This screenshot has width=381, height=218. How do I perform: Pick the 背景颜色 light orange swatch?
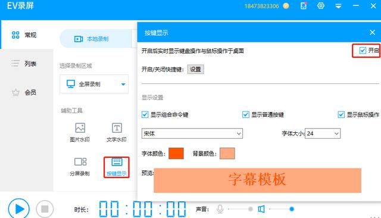(227, 153)
